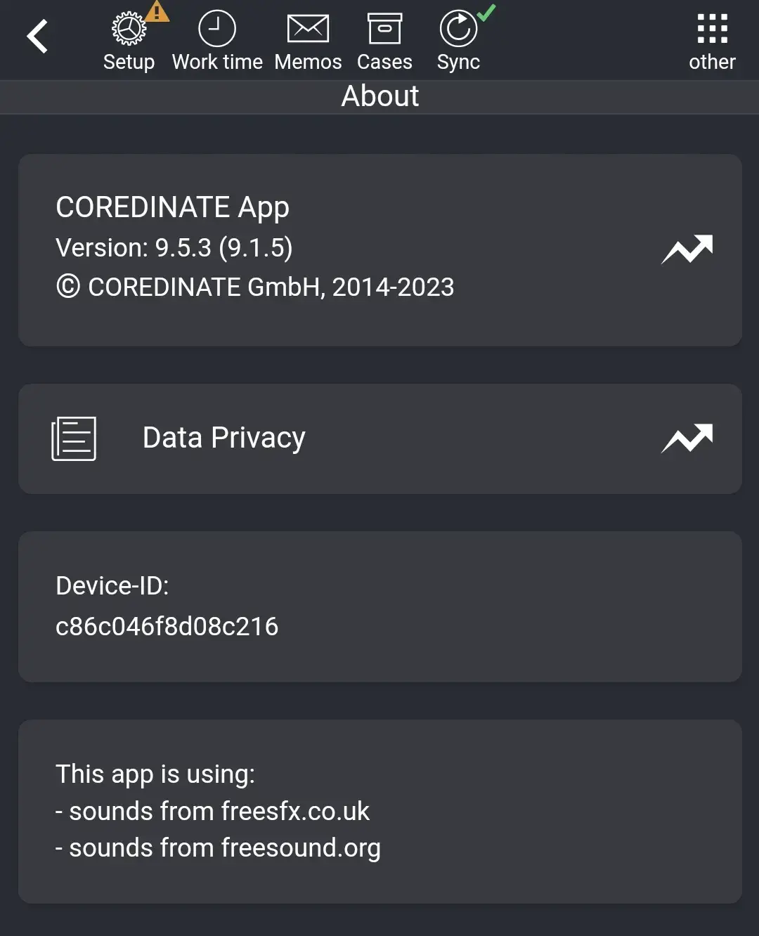Click the copyright line COREDINATE GmbH 2014-2023
This screenshot has height=936, width=759.
(x=254, y=287)
